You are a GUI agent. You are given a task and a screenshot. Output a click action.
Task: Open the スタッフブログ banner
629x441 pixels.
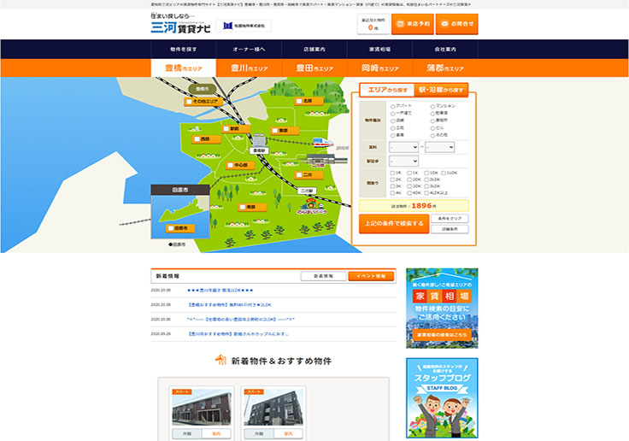442,397
